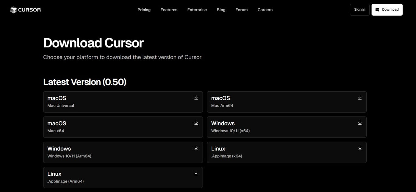The width and height of the screenshot is (416, 192).
Task: Open the Pricing page
Action: [x=144, y=9]
